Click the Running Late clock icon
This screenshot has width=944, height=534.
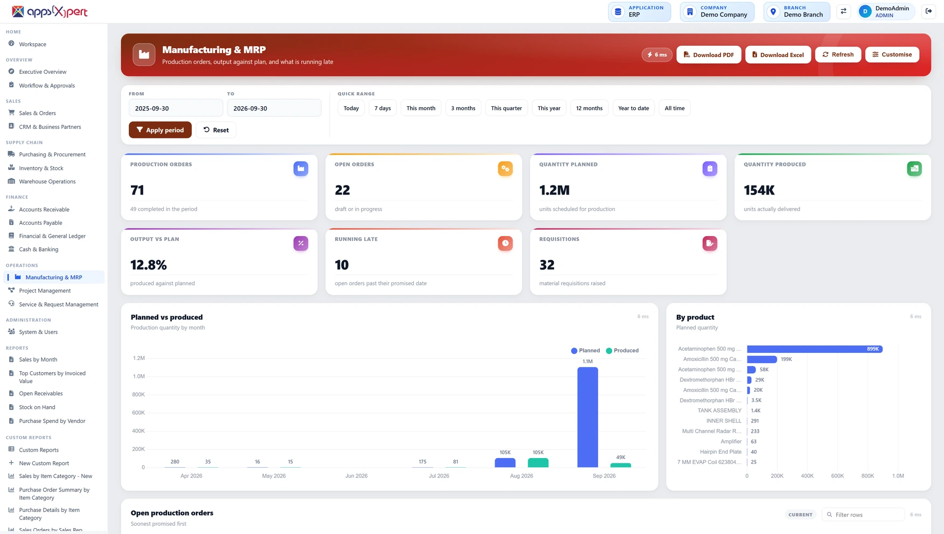505,243
